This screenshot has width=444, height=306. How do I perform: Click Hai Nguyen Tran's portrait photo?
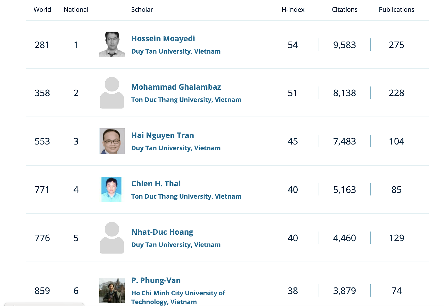pos(112,141)
